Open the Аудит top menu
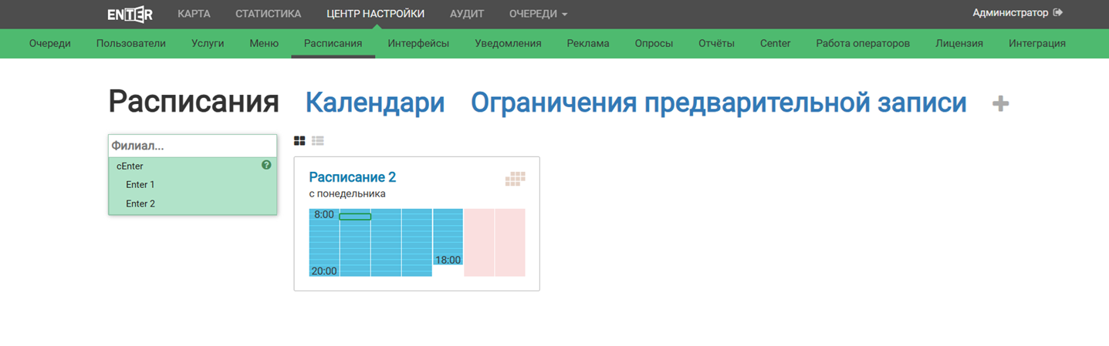This screenshot has height=346, width=1109. [x=467, y=14]
